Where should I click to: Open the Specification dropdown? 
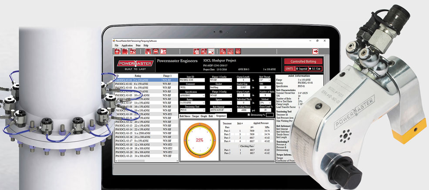point(192,95)
